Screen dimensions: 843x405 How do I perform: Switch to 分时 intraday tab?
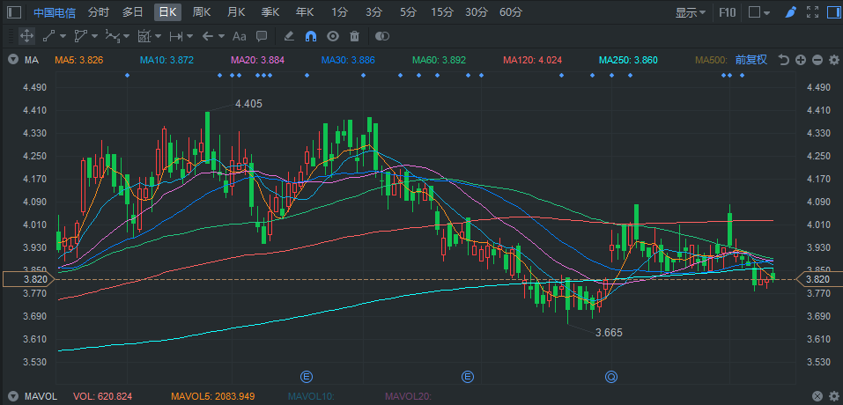tap(99, 12)
